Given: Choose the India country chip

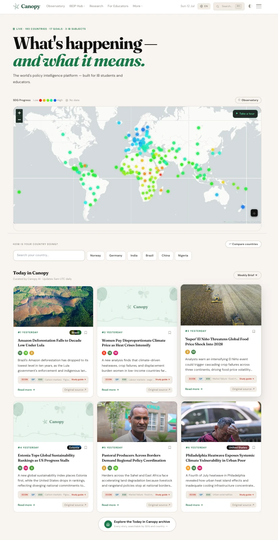Looking at the screenshot, I should (x=134, y=255).
